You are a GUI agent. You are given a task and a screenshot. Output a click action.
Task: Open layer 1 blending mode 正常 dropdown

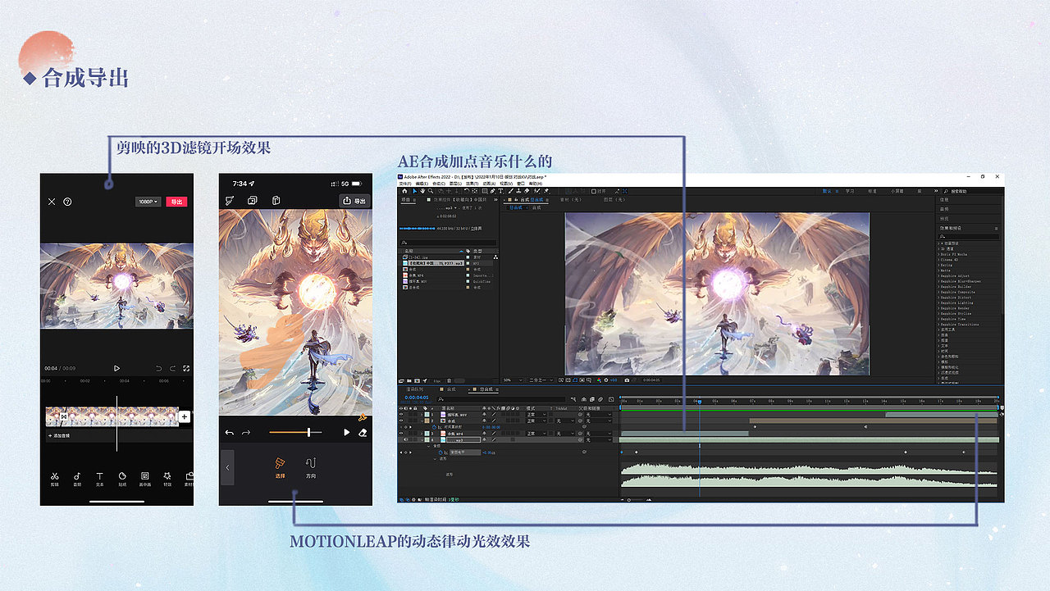tap(536, 415)
